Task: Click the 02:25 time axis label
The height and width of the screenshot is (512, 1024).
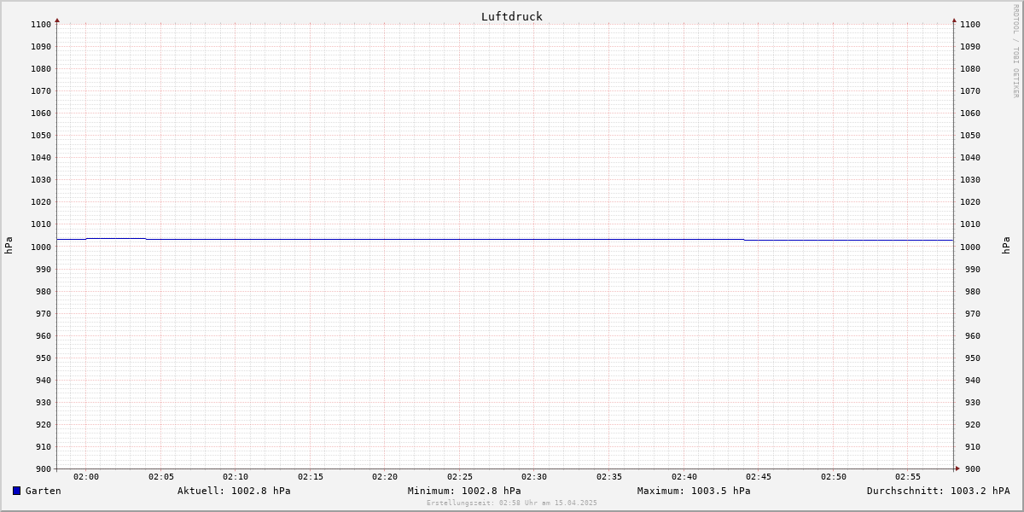Action: pyautogui.click(x=460, y=477)
